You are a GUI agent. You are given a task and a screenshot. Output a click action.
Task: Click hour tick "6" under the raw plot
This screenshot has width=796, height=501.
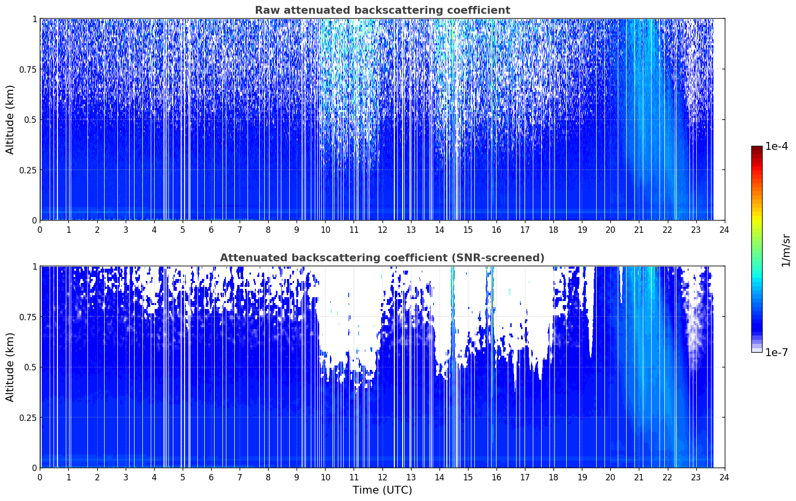click(x=211, y=229)
